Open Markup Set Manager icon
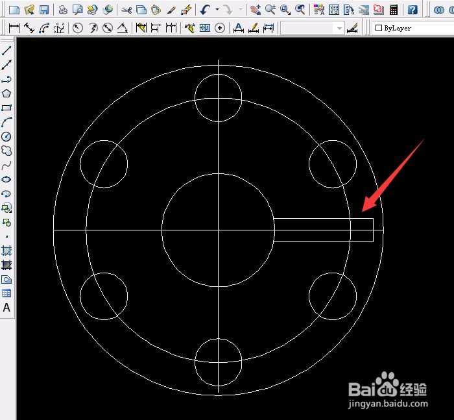This screenshot has width=454, height=420. click(378, 10)
